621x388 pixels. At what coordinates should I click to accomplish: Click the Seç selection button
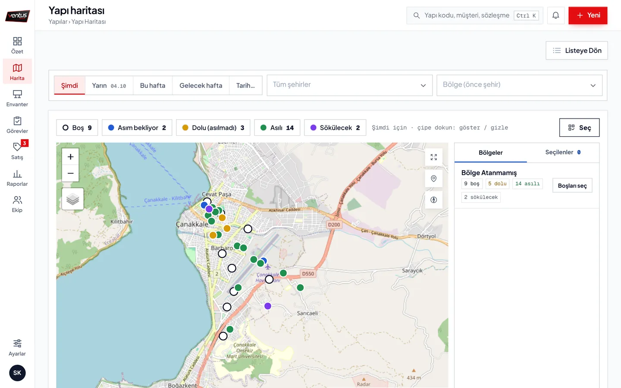(579, 128)
